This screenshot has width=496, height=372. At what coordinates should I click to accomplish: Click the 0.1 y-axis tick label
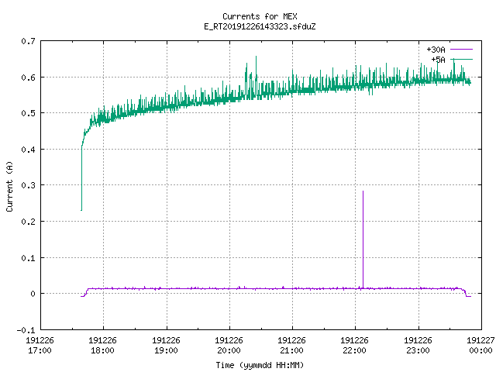[28, 258]
